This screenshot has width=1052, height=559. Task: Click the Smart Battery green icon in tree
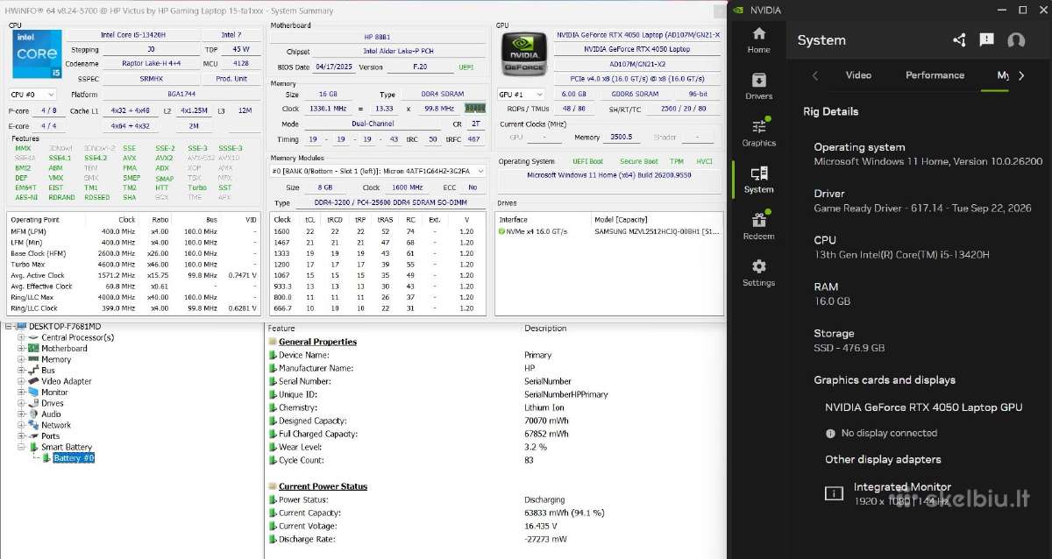[x=33, y=447]
